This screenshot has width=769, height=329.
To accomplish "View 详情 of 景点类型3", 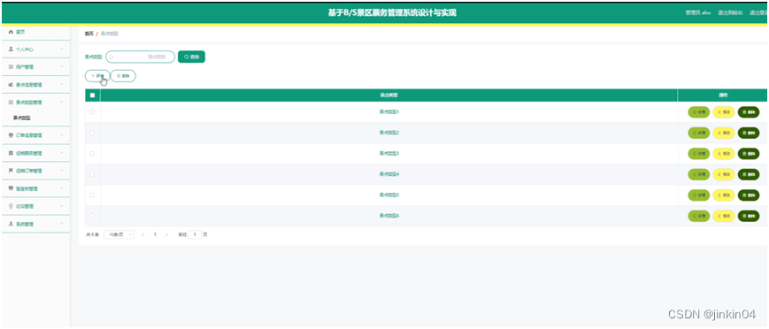I will tap(699, 154).
